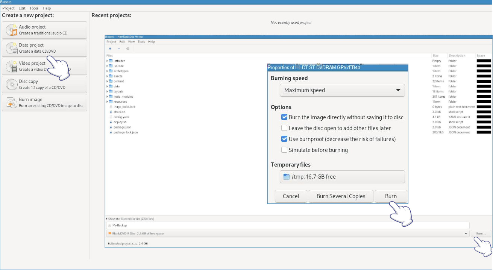The width and height of the screenshot is (493, 270).
Task: Click the Burn image icon
Action: 12,103
